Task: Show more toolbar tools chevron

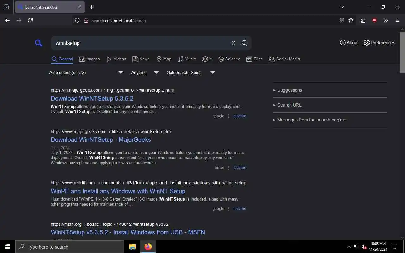Action: 386,20
